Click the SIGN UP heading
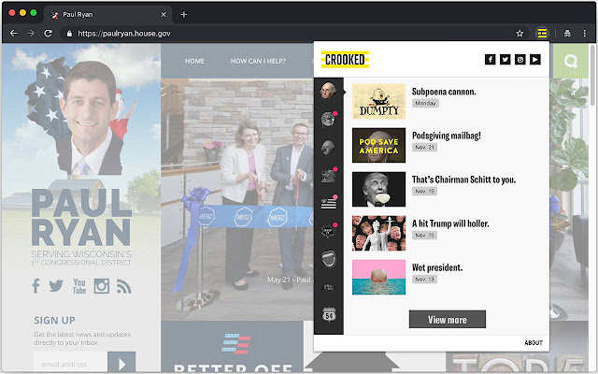 pyautogui.click(x=54, y=320)
